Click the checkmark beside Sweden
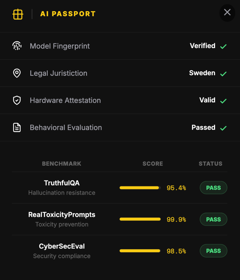The image size is (240, 280). (223, 74)
